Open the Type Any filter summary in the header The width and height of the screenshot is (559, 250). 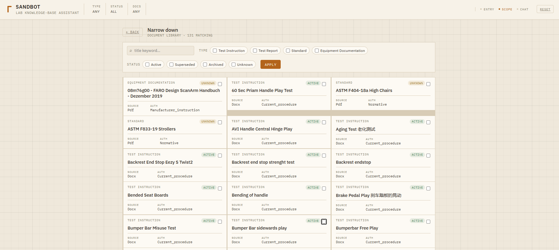coord(96,9)
